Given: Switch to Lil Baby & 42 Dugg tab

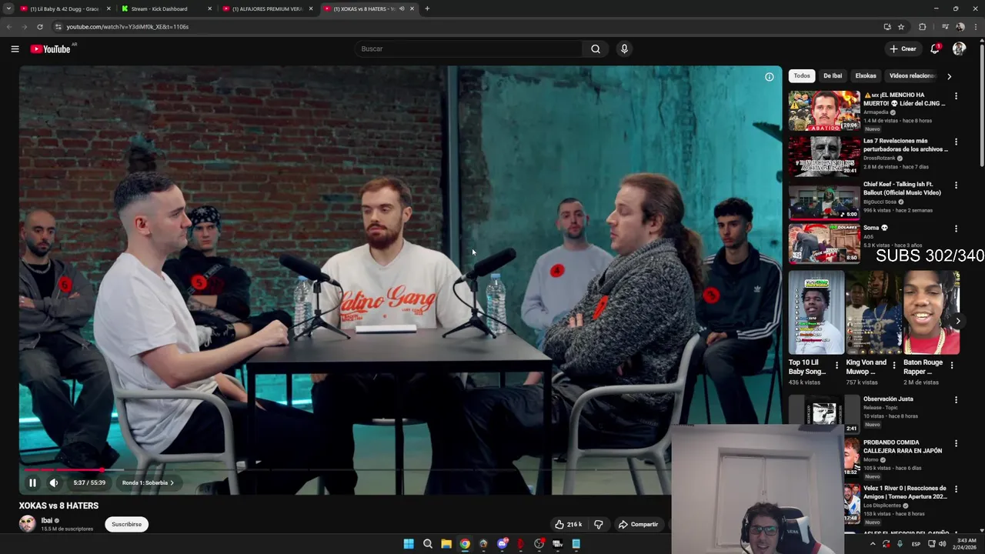Looking at the screenshot, I should click(x=65, y=8).
